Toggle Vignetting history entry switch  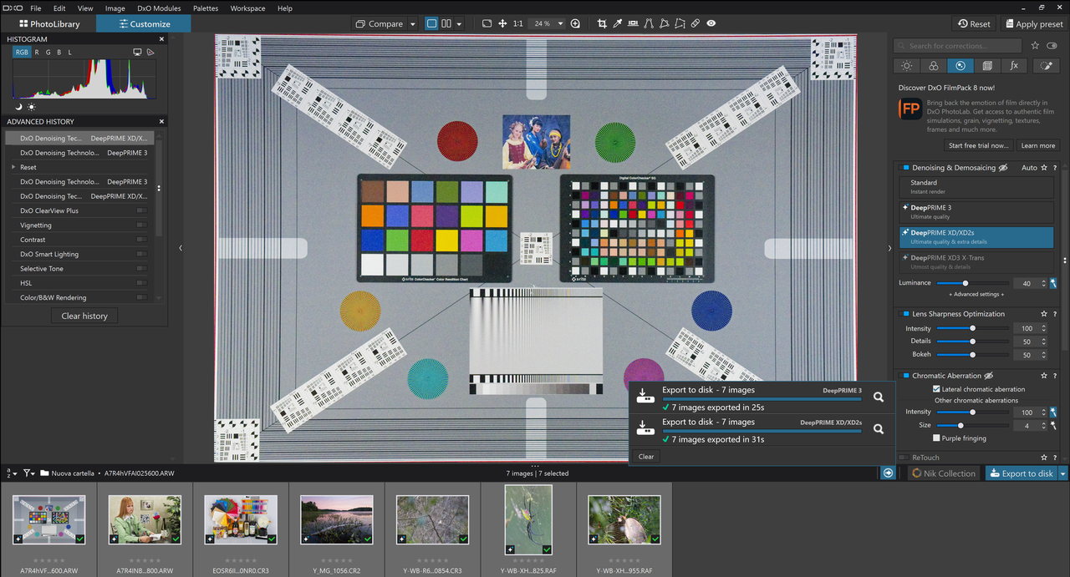(141, 225)
